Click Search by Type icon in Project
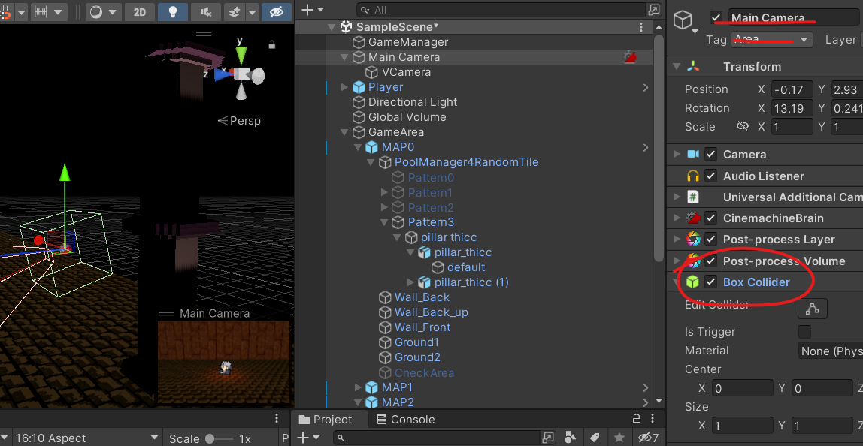This screenshot has height=446, width=863. (570, 438)
